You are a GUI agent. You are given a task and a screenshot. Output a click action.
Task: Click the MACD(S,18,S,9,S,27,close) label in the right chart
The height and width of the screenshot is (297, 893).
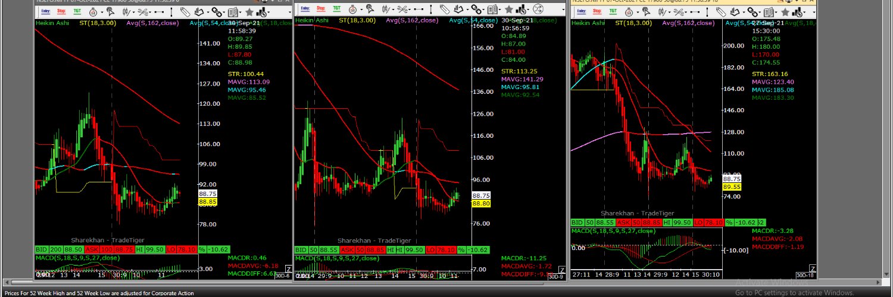[x=613, y=230]
